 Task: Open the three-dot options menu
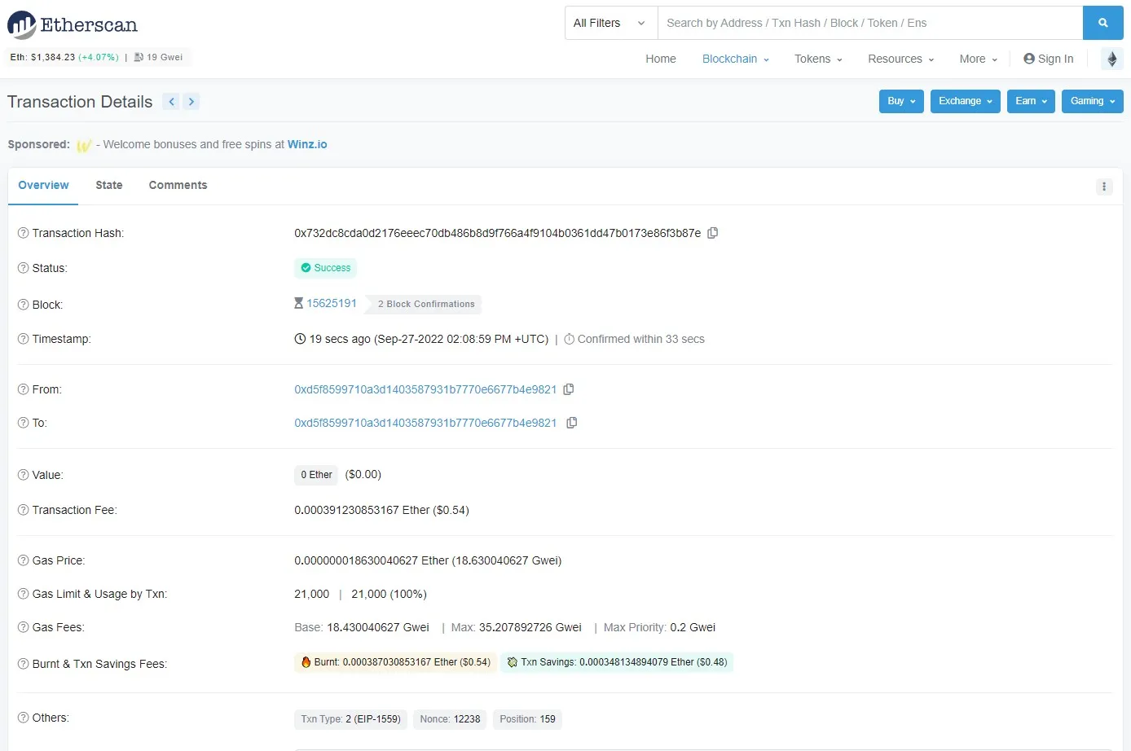1104,187
